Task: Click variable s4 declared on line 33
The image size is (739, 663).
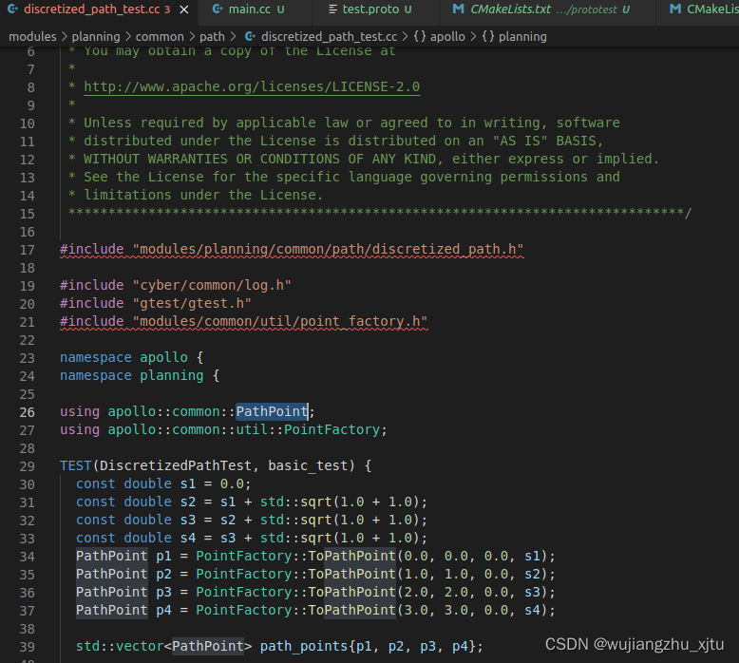Action: [187, 539]
